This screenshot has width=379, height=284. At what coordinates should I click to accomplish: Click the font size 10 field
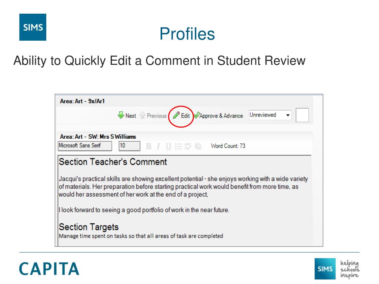pos(129,146)
